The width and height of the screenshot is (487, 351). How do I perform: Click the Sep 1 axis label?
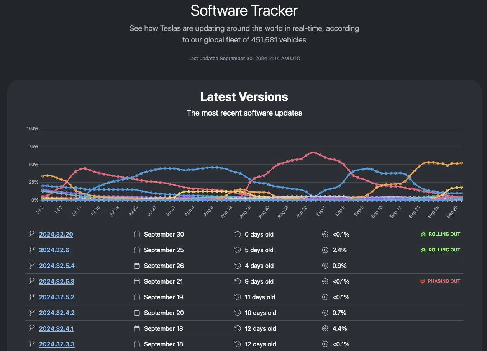click(320, 210)
